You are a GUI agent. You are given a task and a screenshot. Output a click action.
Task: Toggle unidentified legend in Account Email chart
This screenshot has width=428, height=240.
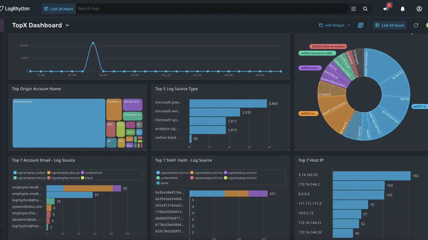(91, 173)
